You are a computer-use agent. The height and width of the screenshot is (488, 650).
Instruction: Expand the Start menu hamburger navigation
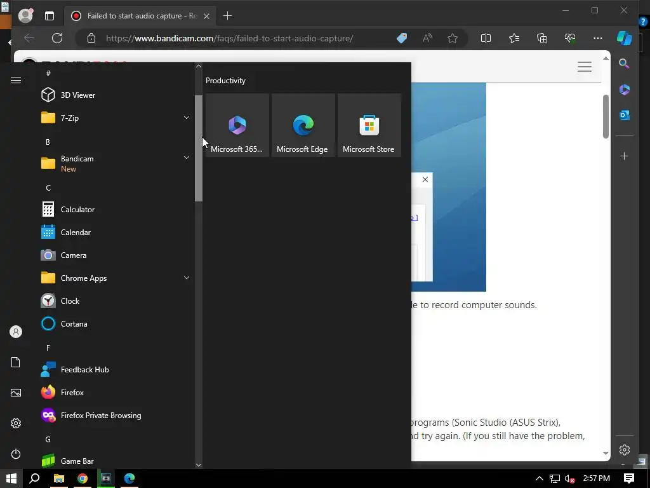[16, 80]
